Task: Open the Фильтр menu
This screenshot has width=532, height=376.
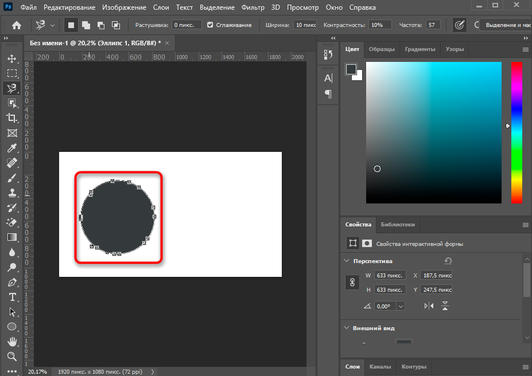Action: (253, 7)
